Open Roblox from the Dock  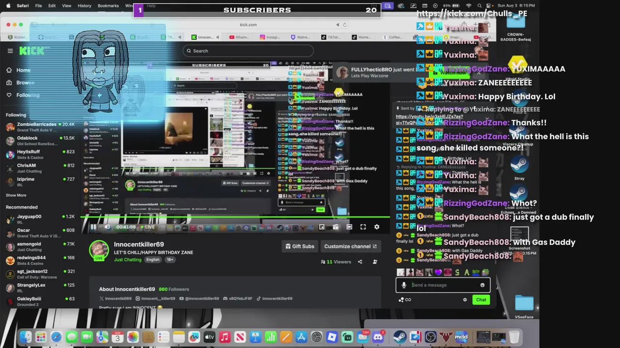click(x=332, y=337)
